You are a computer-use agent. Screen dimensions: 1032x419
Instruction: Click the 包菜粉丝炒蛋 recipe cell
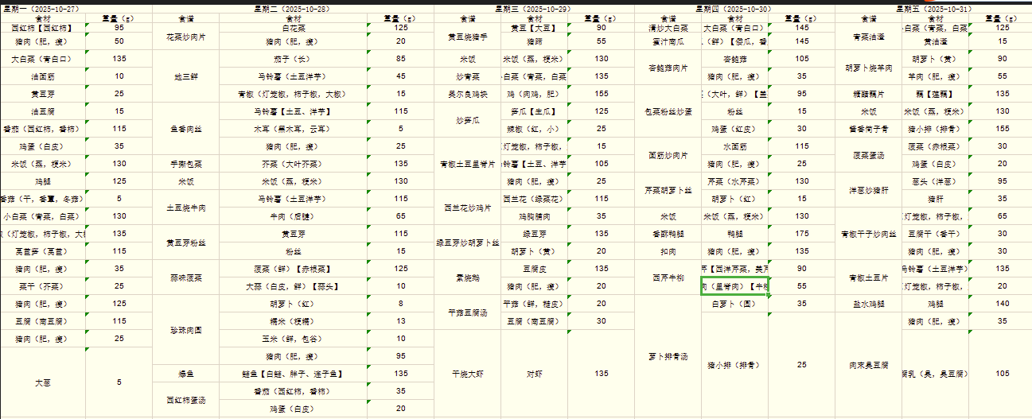[x=667, y=111]
